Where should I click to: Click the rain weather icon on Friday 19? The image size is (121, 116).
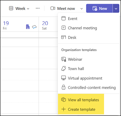[x=34, y=27]
